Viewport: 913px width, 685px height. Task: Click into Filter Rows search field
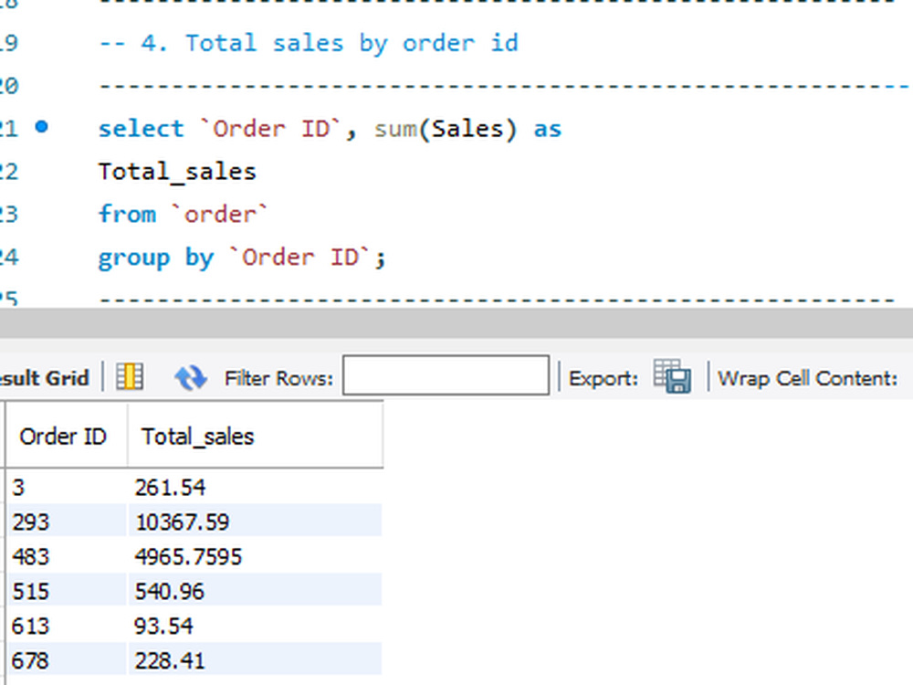[x=446, y=375]
